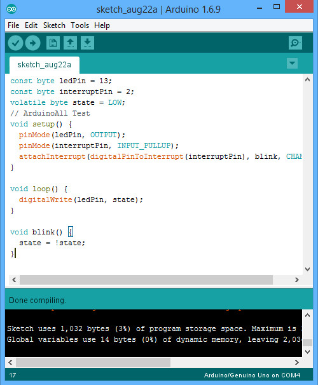Click the 'Done compiling.' status message
The image size is (318, 385).
38,301
